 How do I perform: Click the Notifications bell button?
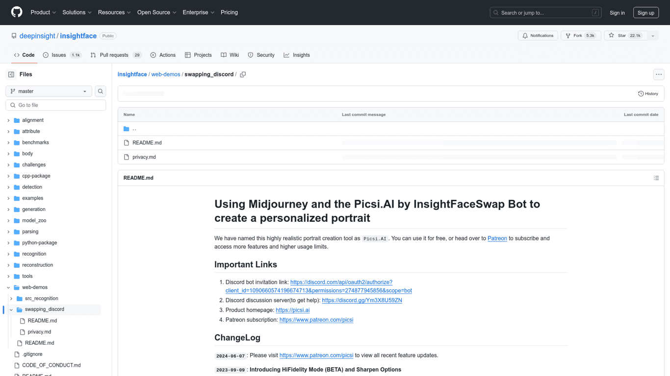point(538,36)
